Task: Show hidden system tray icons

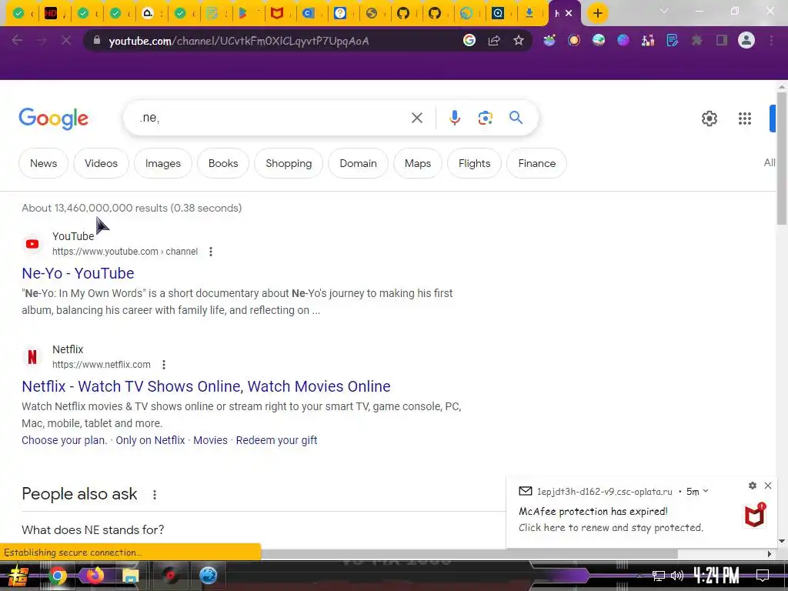Action: [639, 576]
